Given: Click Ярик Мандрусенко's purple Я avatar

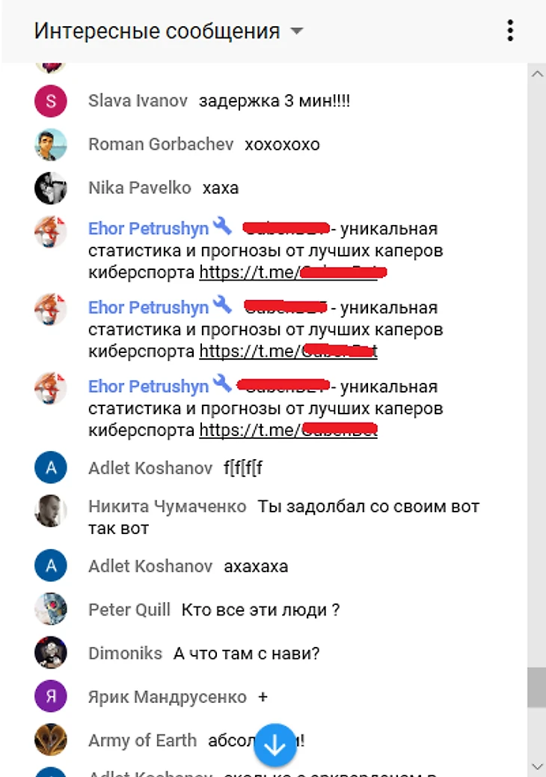Looking at the screenshot, I should (51, 696).
